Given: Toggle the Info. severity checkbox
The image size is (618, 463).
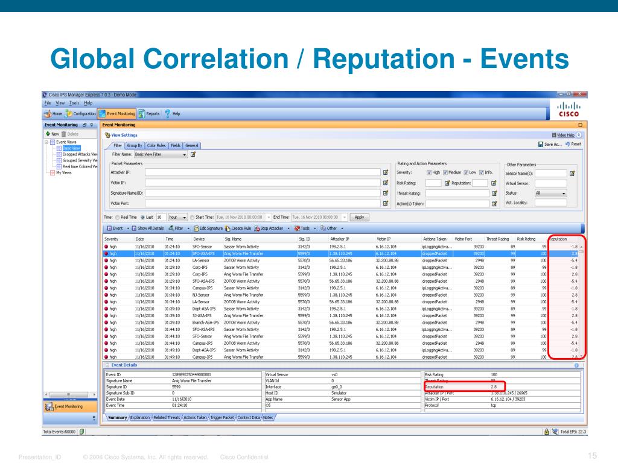Looking at the screenshot, I should pos(482,172).
